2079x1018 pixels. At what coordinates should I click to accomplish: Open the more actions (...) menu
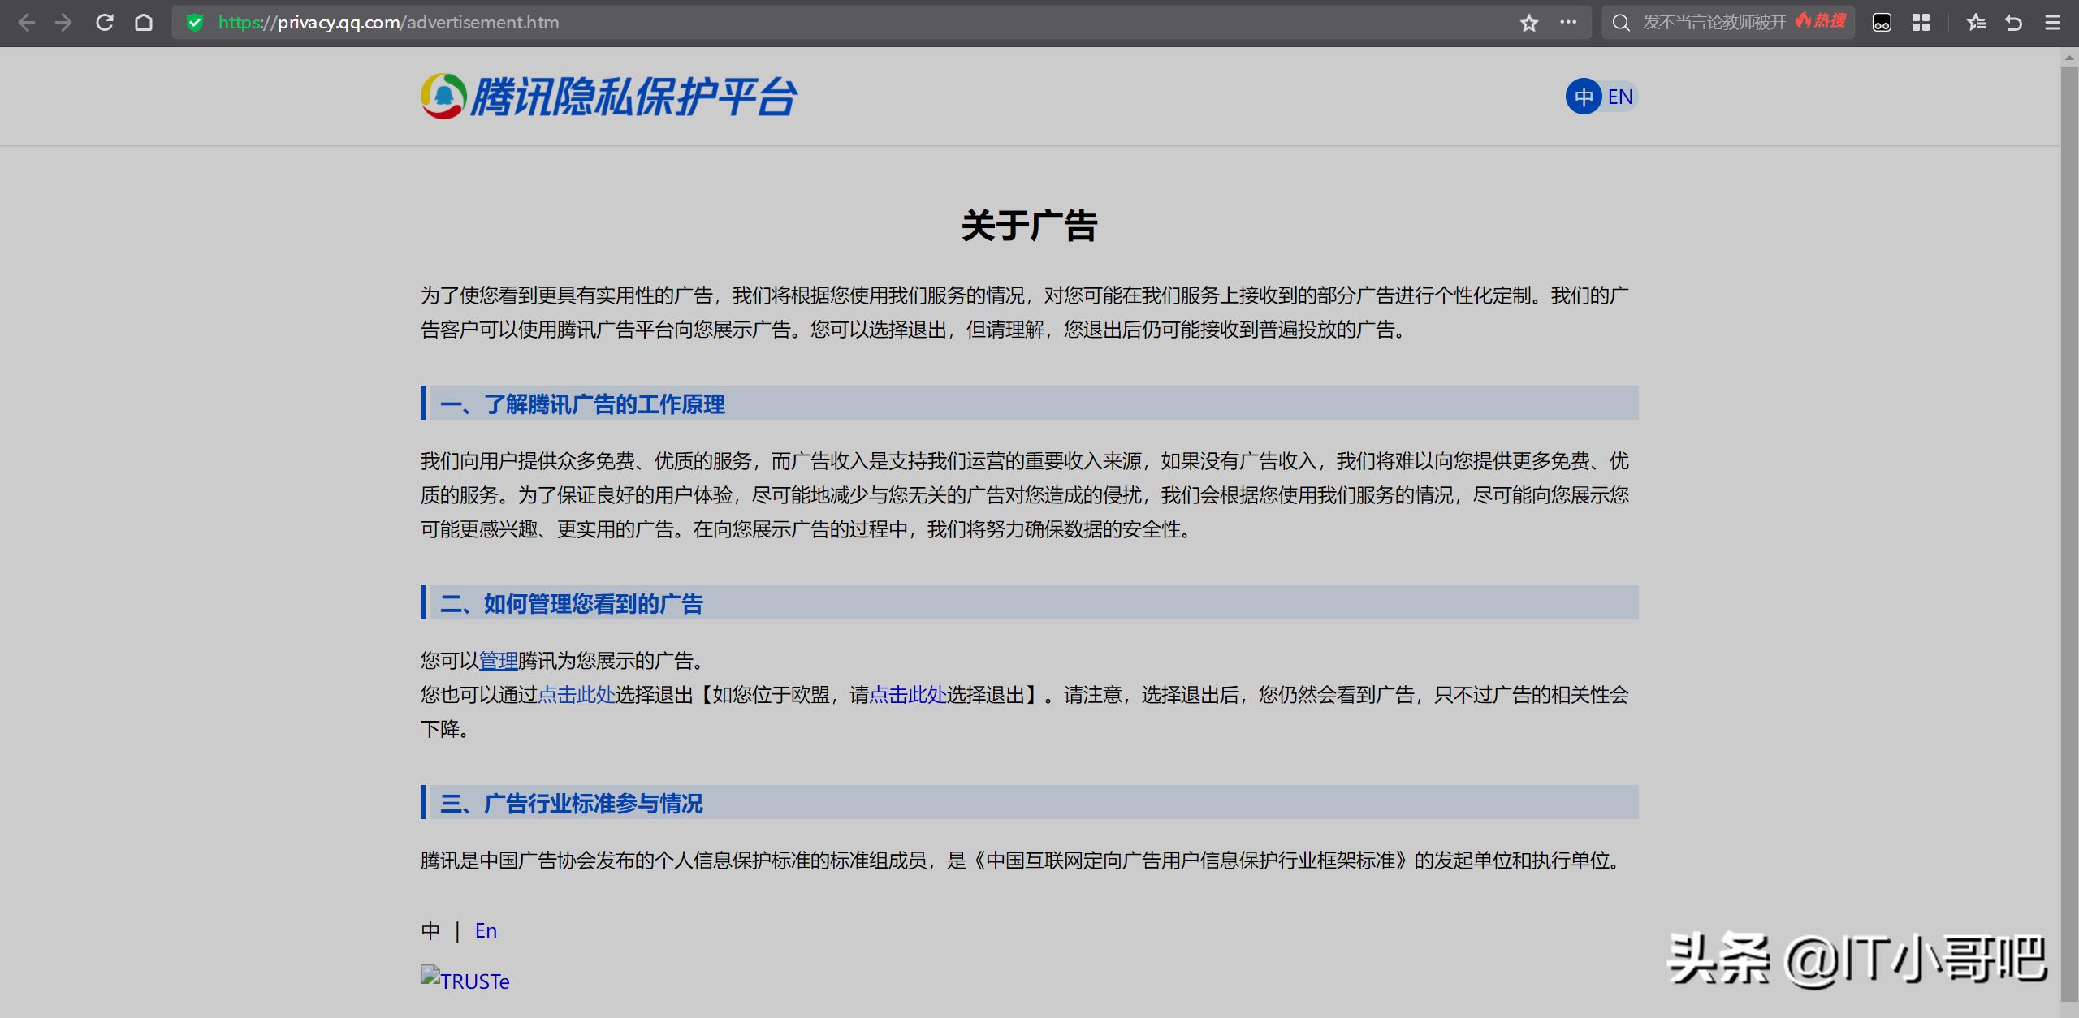pyautogui.click(x=1569, y=22)
